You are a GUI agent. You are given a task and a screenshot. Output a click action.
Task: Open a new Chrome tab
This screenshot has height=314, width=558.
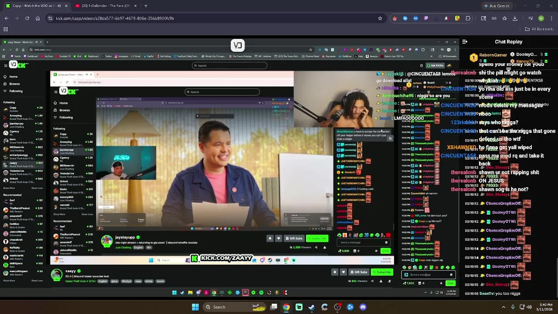(146, 6)
